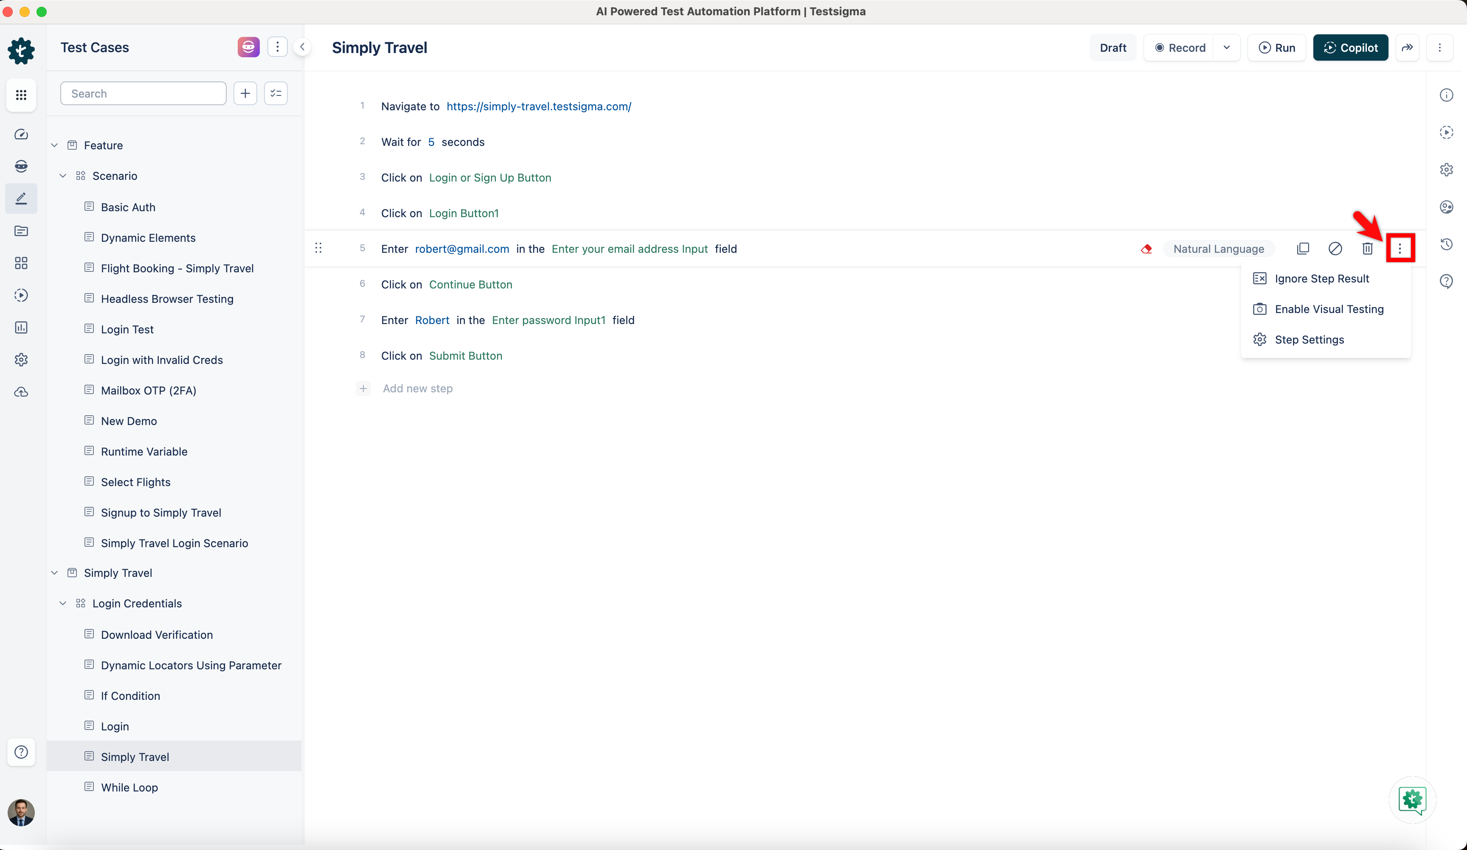Click the drag handle on step 5
Screen dimensions: 1467x850
point(318,249)
